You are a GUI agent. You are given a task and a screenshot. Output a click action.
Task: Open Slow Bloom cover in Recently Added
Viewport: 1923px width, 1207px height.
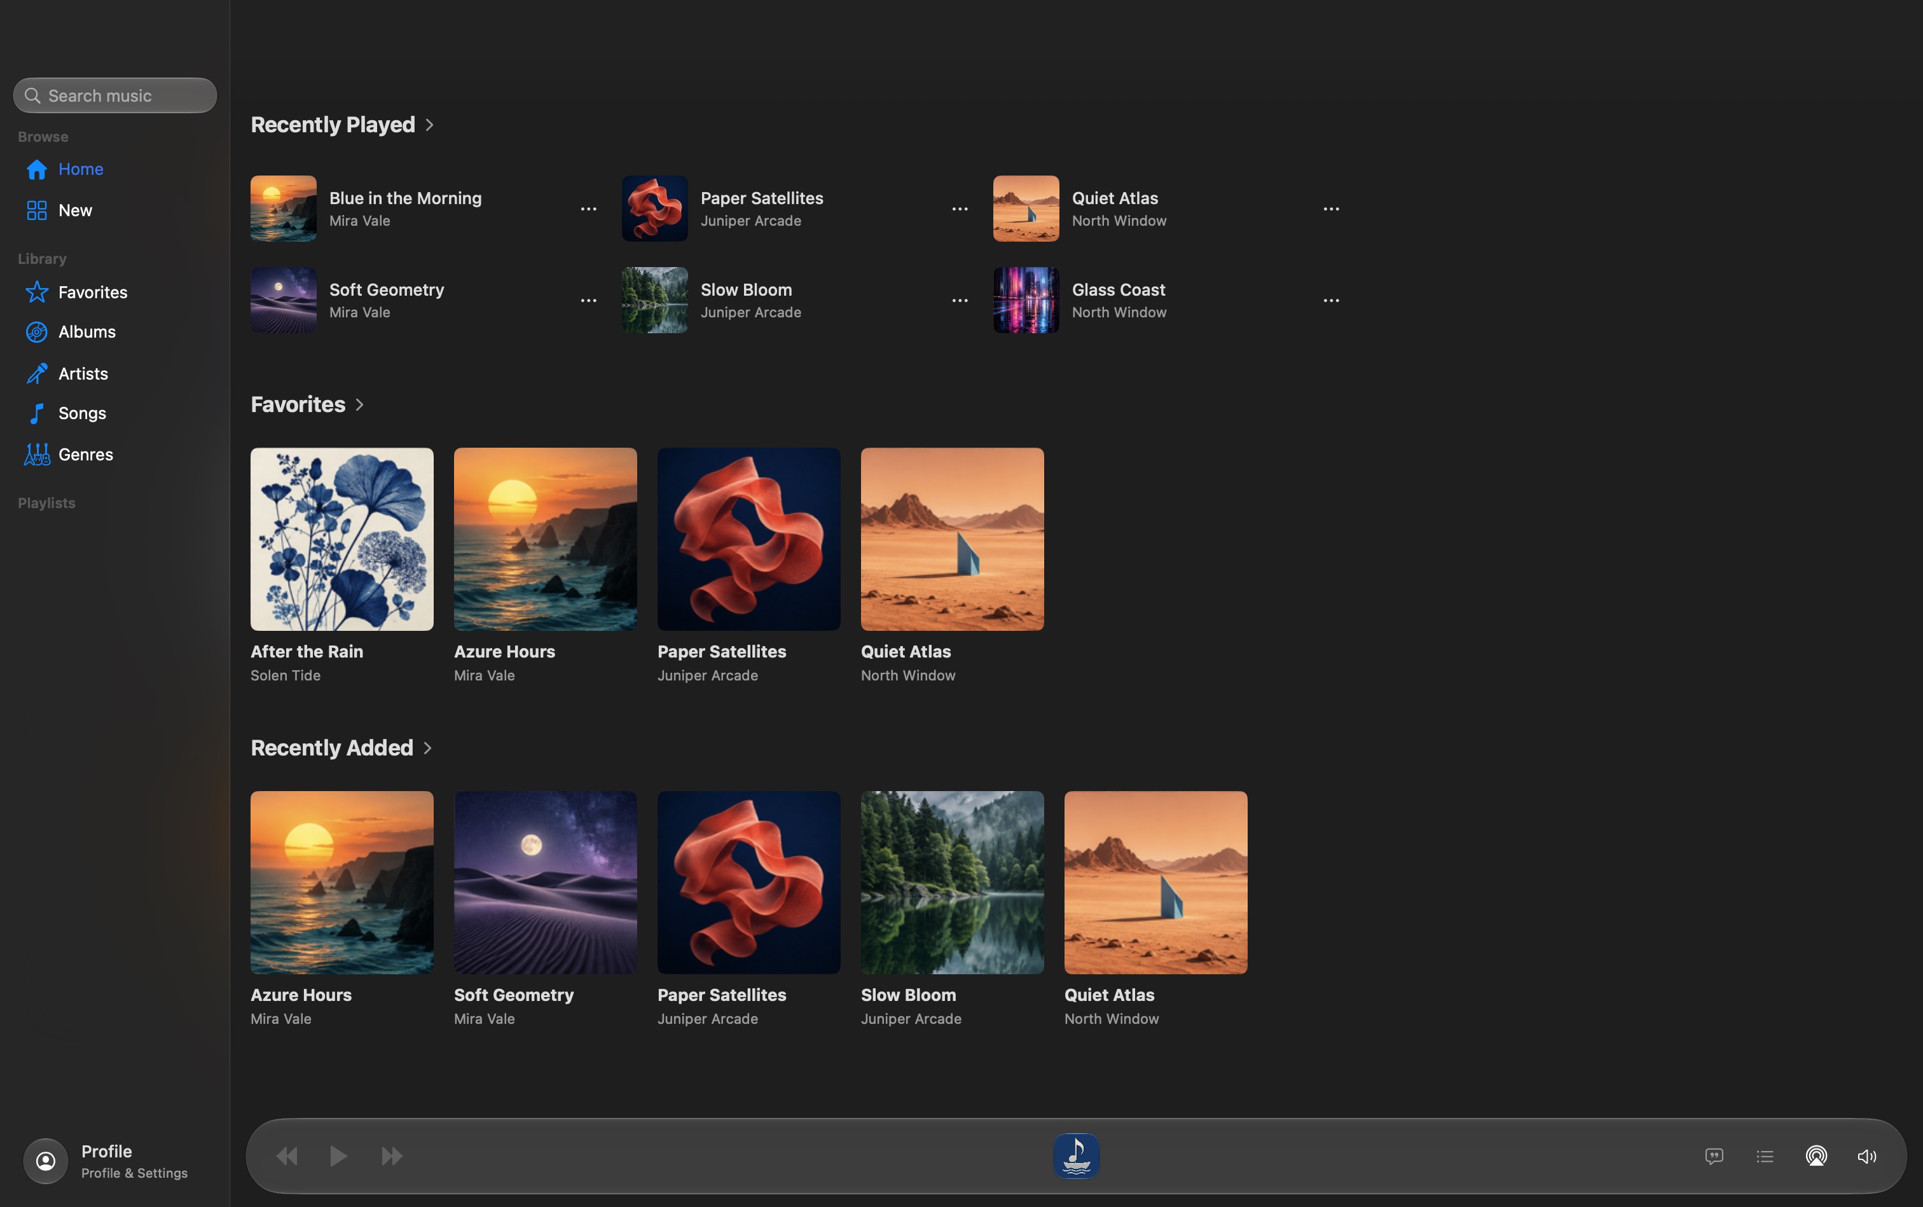[953, 882]
